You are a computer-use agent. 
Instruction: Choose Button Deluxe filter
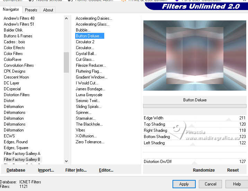pos(89,36)
